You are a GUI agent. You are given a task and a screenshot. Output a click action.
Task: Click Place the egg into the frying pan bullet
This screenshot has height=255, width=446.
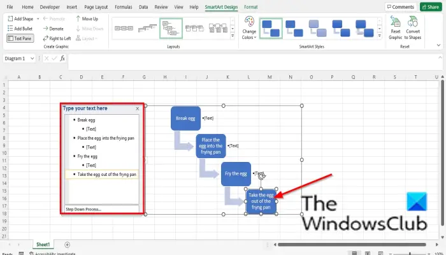click(x=106, y=138)
